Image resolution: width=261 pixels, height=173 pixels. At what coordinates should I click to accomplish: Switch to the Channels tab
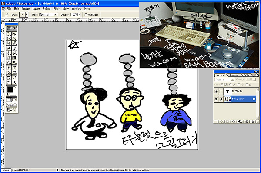(234, 75)
